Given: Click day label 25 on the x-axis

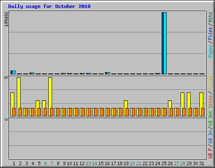Looking at the screenshot, I should [164, 163].
